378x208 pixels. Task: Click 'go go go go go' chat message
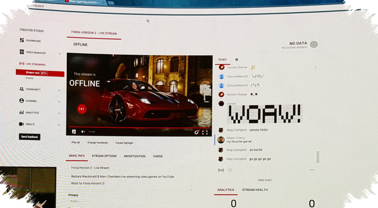260,159
